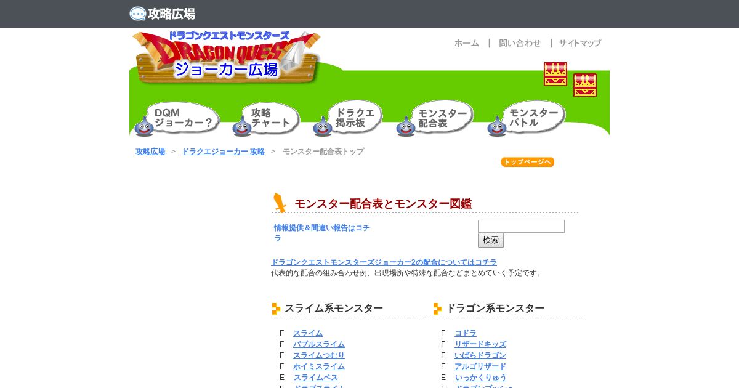Open the スライム monster link
Image resolution: width=739 pixels, height=388 pixels.
tap(308, 333)
